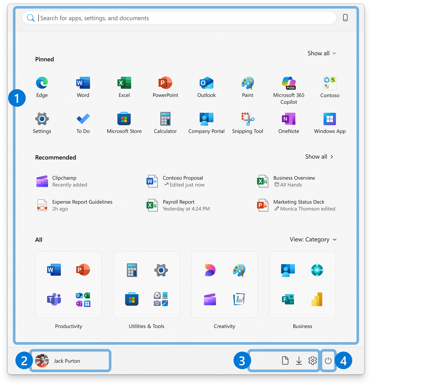Open Calculator in Utilities & Tools

[x=132, y=270]
